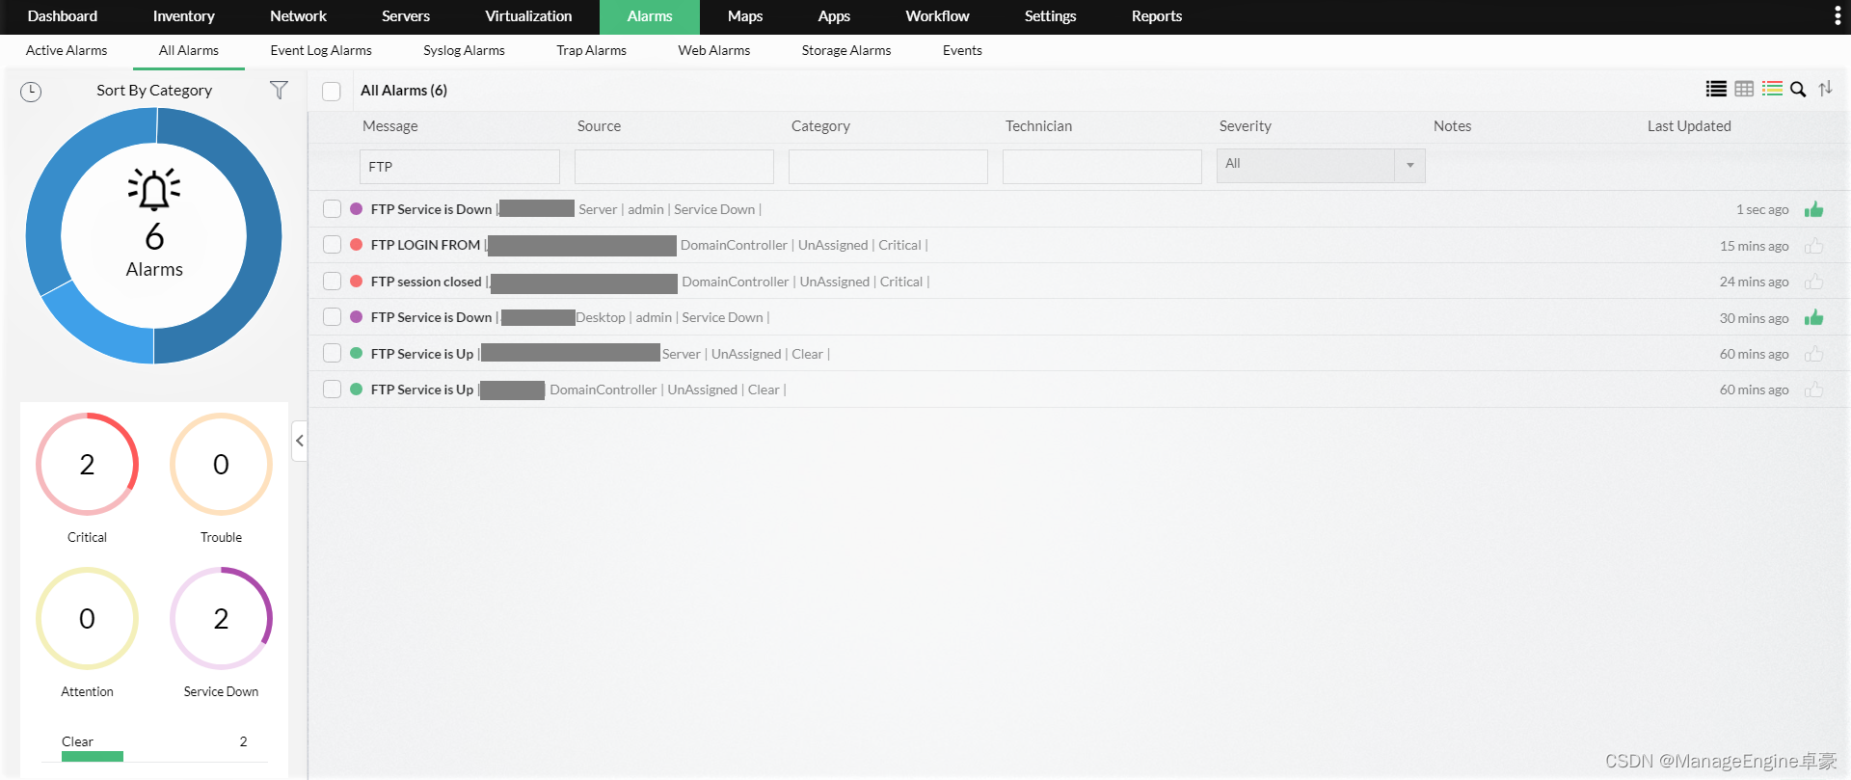This screenshot has height=780, width=1851.
Task: Click purple status dot of first FTP Service Down
Action: (x=356, y=208)
